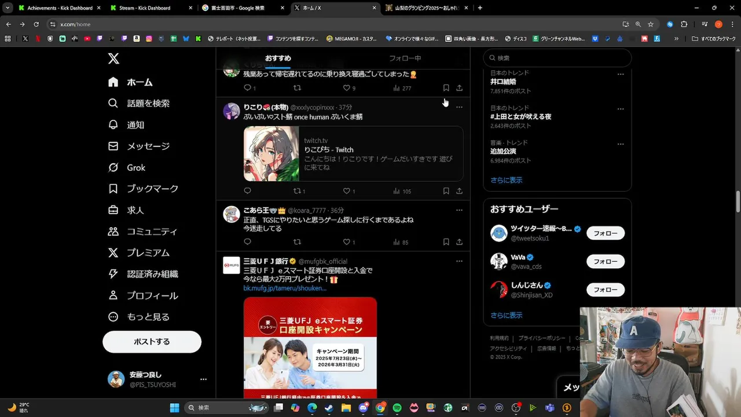This screenshot has height=417, width=741.
Task: Follow VaVa (@vava_cds)
Action: (x=606, y=261)
